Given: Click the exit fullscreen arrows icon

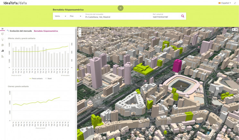Looking at the screenshot, I should [x=235, y=3].
